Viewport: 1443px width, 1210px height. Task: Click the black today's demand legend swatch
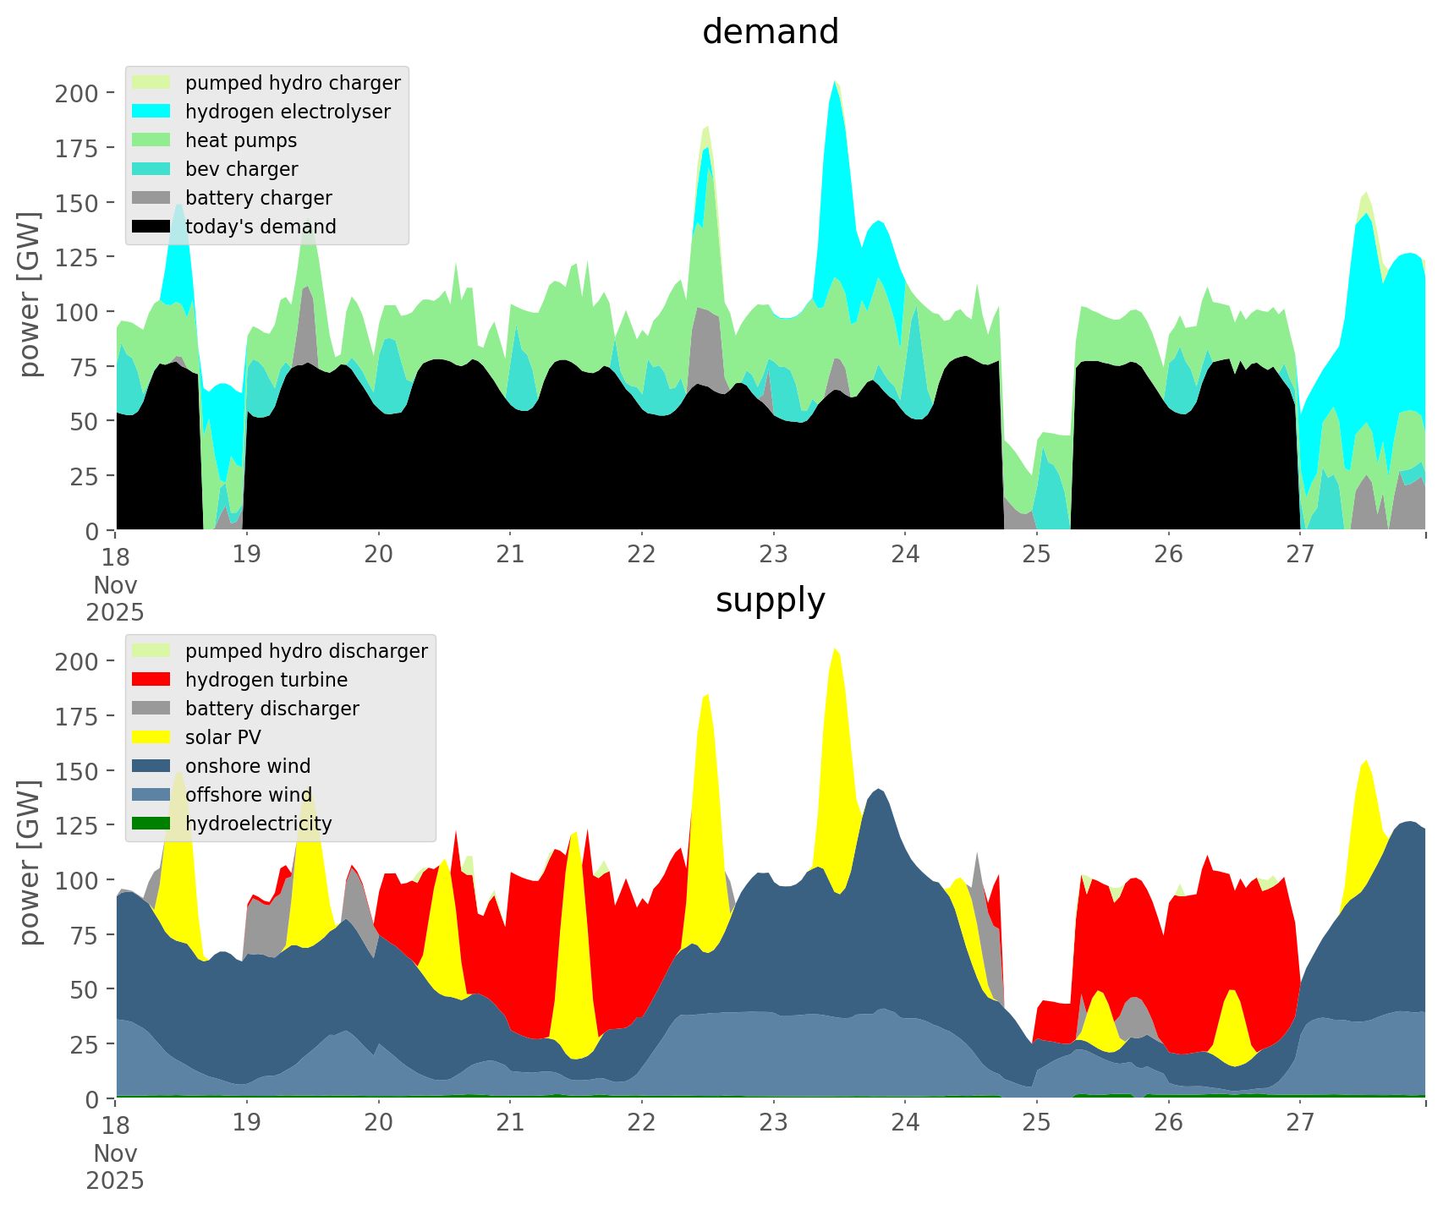(x=152, y=227)
